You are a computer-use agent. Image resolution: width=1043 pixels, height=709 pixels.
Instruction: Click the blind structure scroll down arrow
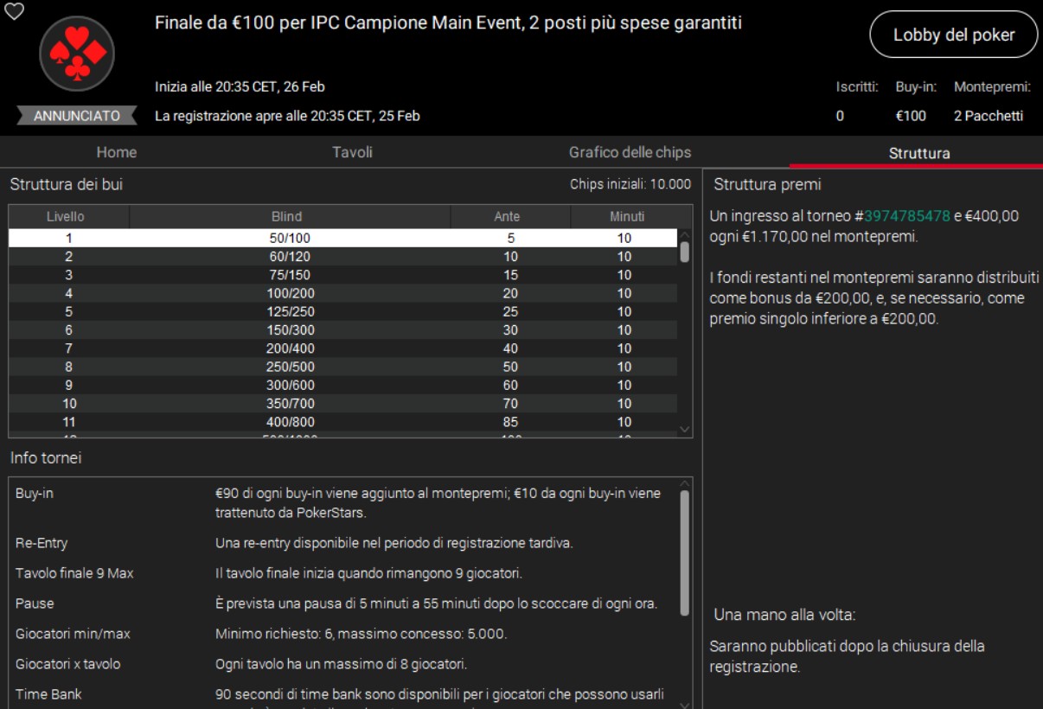coord(685,429)
